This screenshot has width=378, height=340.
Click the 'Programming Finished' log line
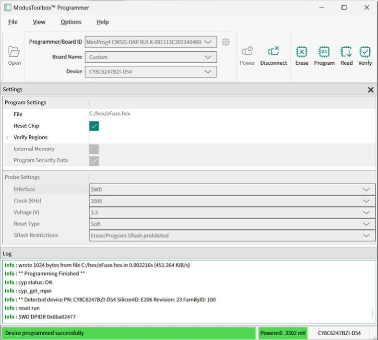pyautogui.click(x=45, y=273)
